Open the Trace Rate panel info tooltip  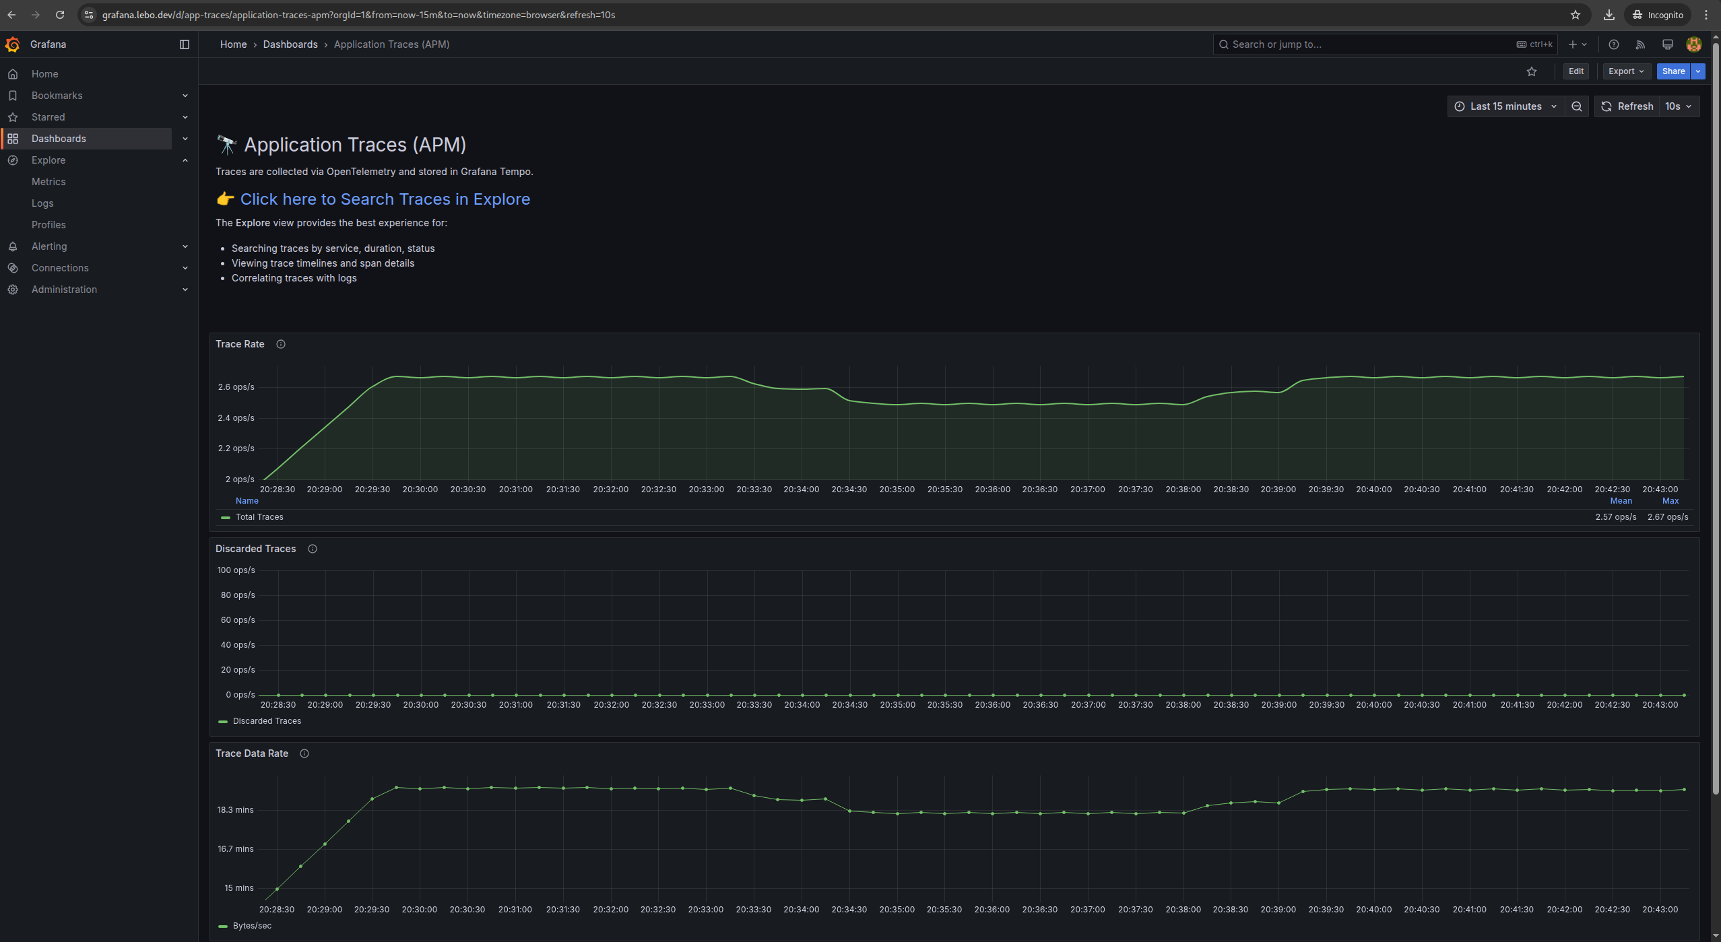[281, 344]
